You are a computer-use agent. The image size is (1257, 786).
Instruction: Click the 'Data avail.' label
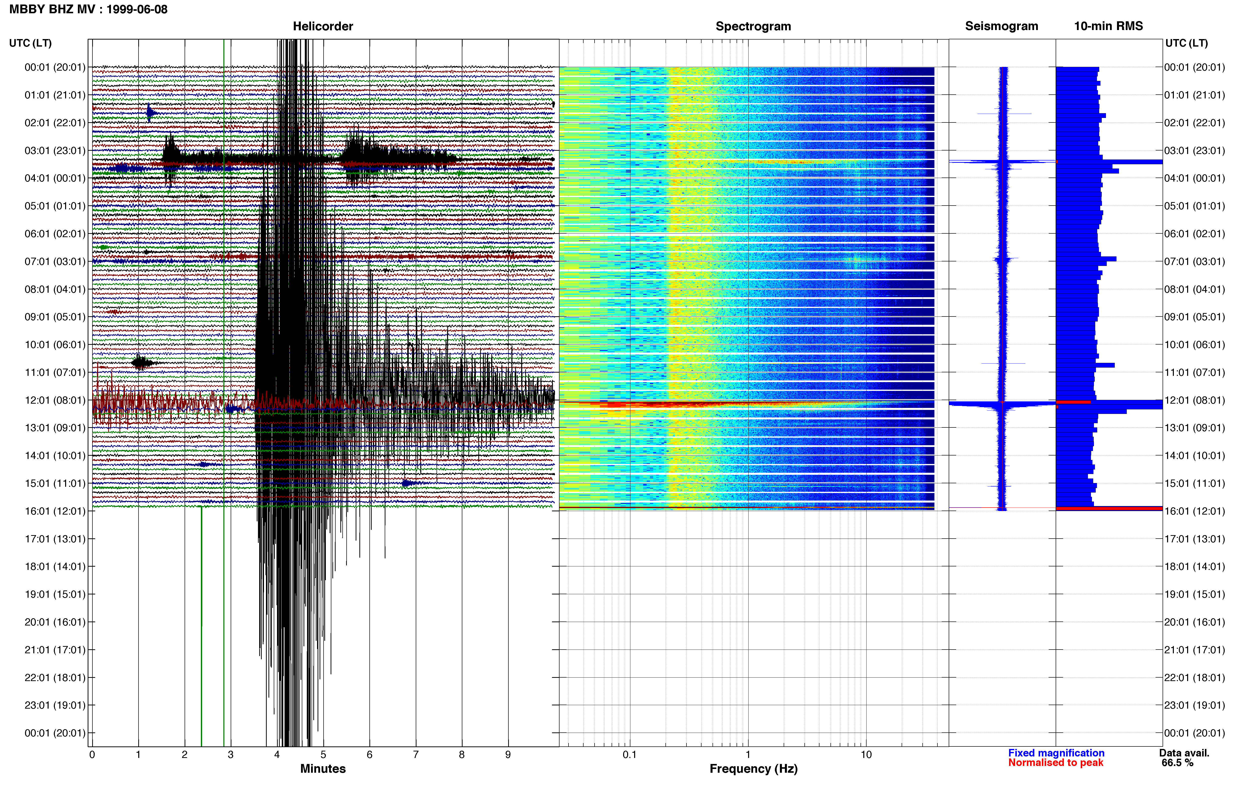pyautogui.click(x=1184, y=753)
